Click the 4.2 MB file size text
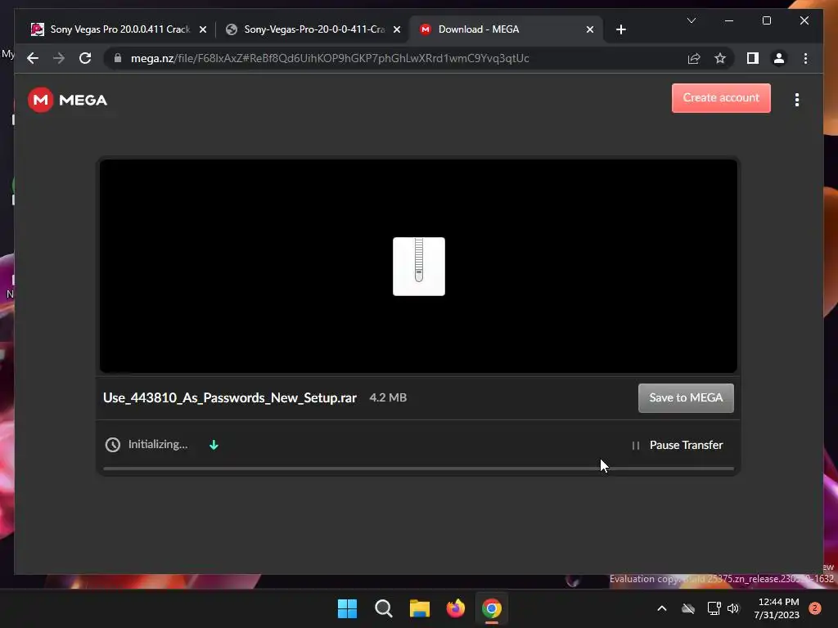Viewport: 838px width, 628px height. (388, 398)
